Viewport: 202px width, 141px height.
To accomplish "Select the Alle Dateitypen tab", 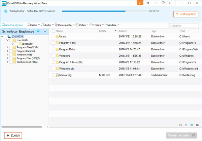I will (12, 25).
